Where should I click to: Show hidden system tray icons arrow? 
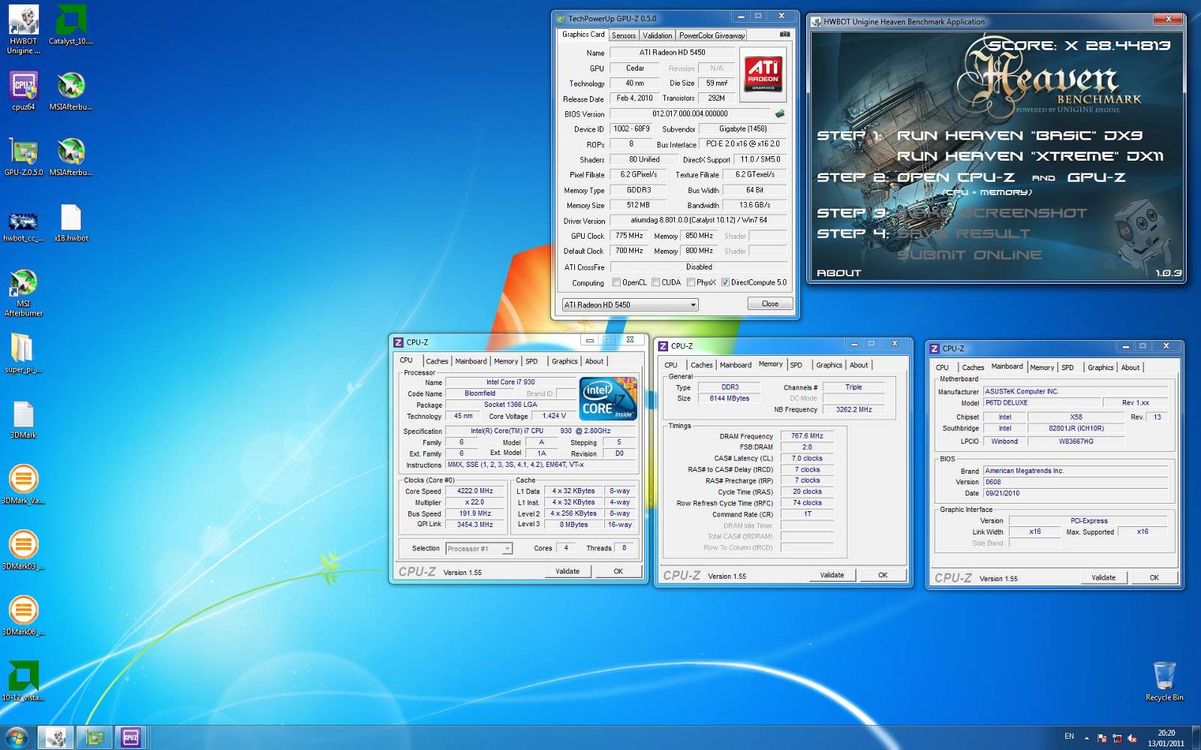click(x=1086, y=738)
